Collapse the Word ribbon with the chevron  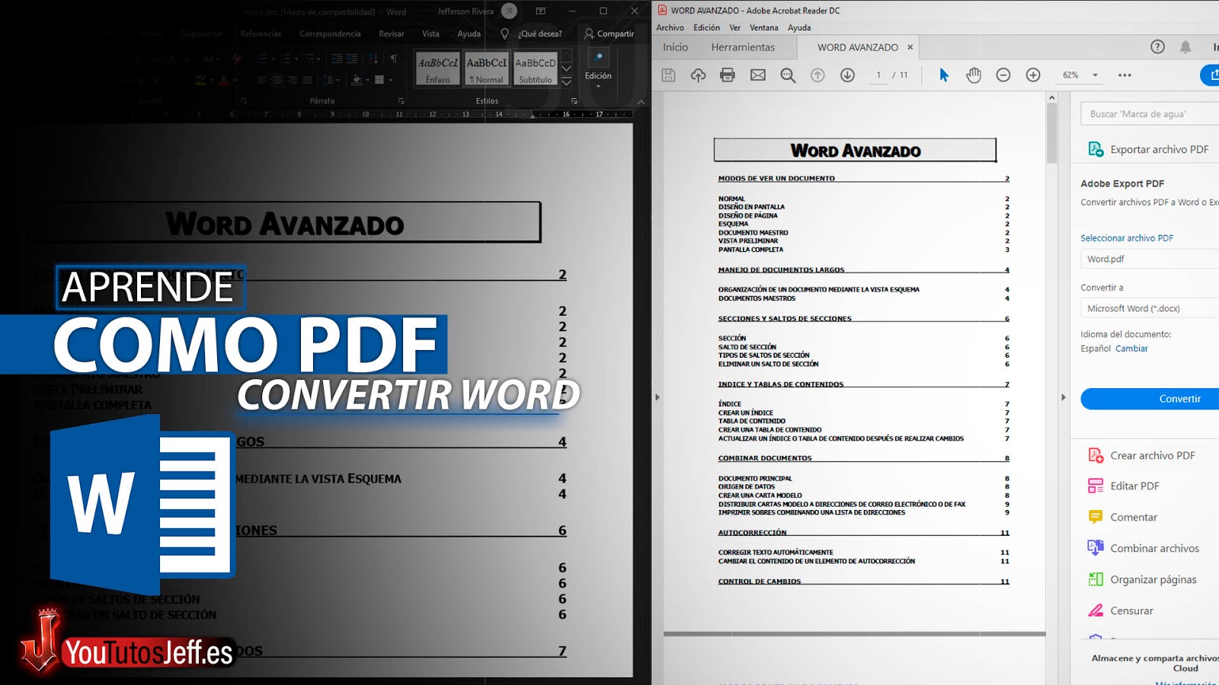click(641, 101)
